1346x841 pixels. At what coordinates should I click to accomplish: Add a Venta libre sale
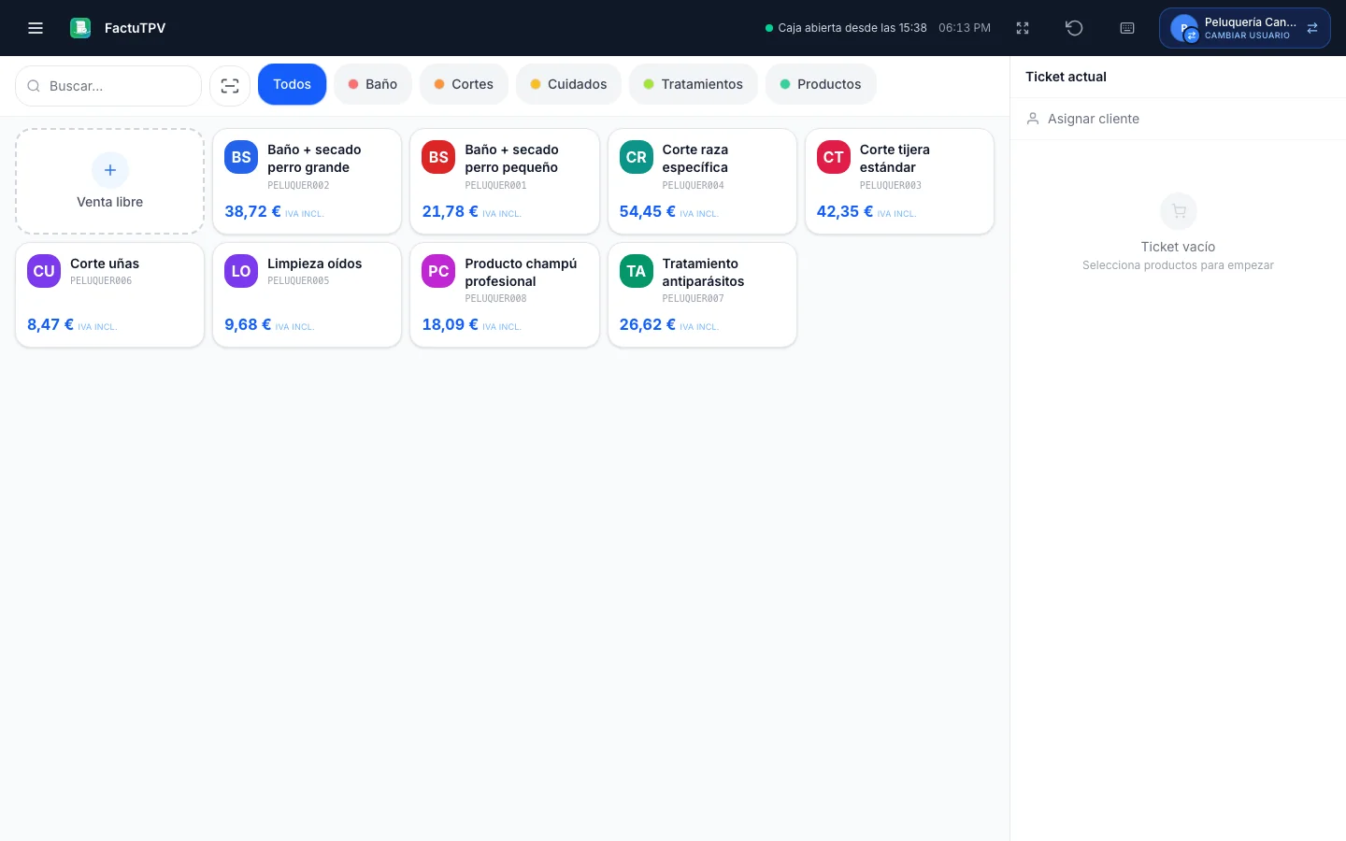click(x=110, y=181)
